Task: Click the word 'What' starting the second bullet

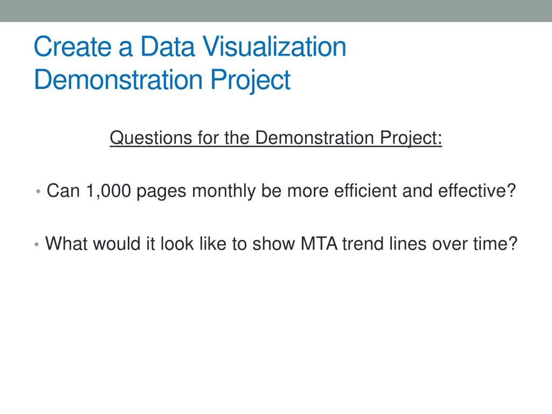Action: click(x=66, y=244)
